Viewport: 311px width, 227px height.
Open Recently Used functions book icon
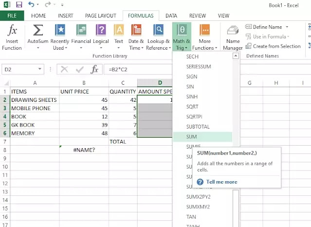60,30
